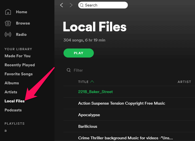This screenshot has height=141, width=195.
Task: Click the Filter magnifier icon
Action: [69, 70]
